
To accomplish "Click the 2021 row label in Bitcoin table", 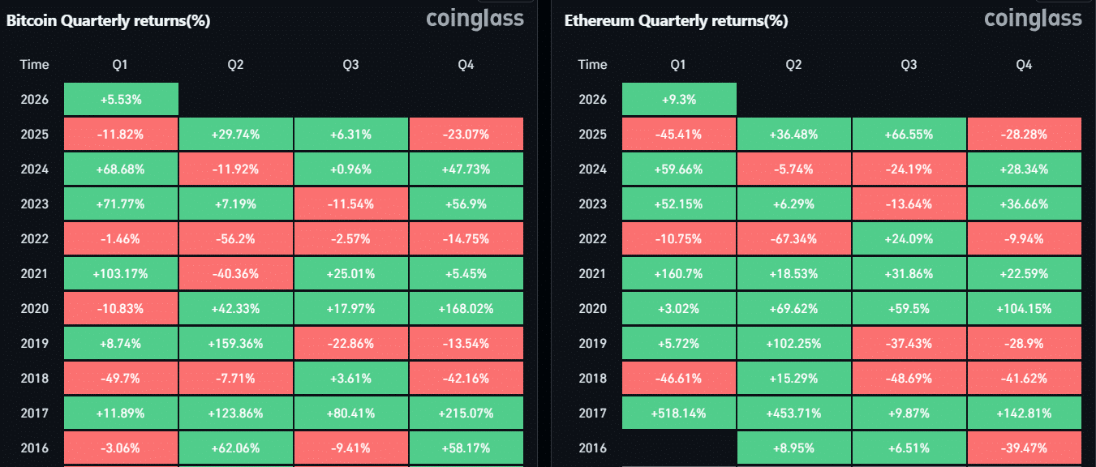I will pos(35,274).
